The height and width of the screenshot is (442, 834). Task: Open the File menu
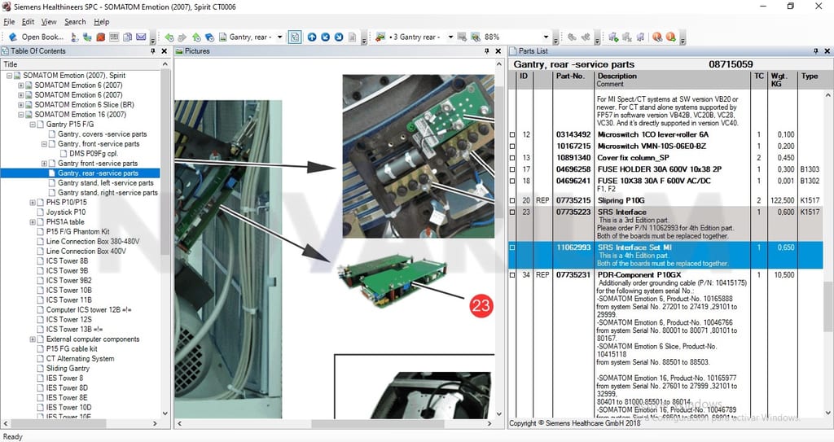[9, 22]
